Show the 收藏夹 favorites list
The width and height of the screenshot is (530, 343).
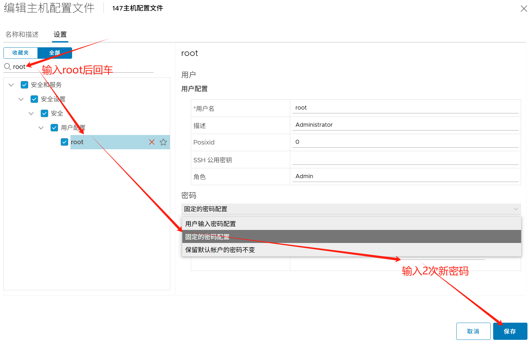click(x=21, y=53)
